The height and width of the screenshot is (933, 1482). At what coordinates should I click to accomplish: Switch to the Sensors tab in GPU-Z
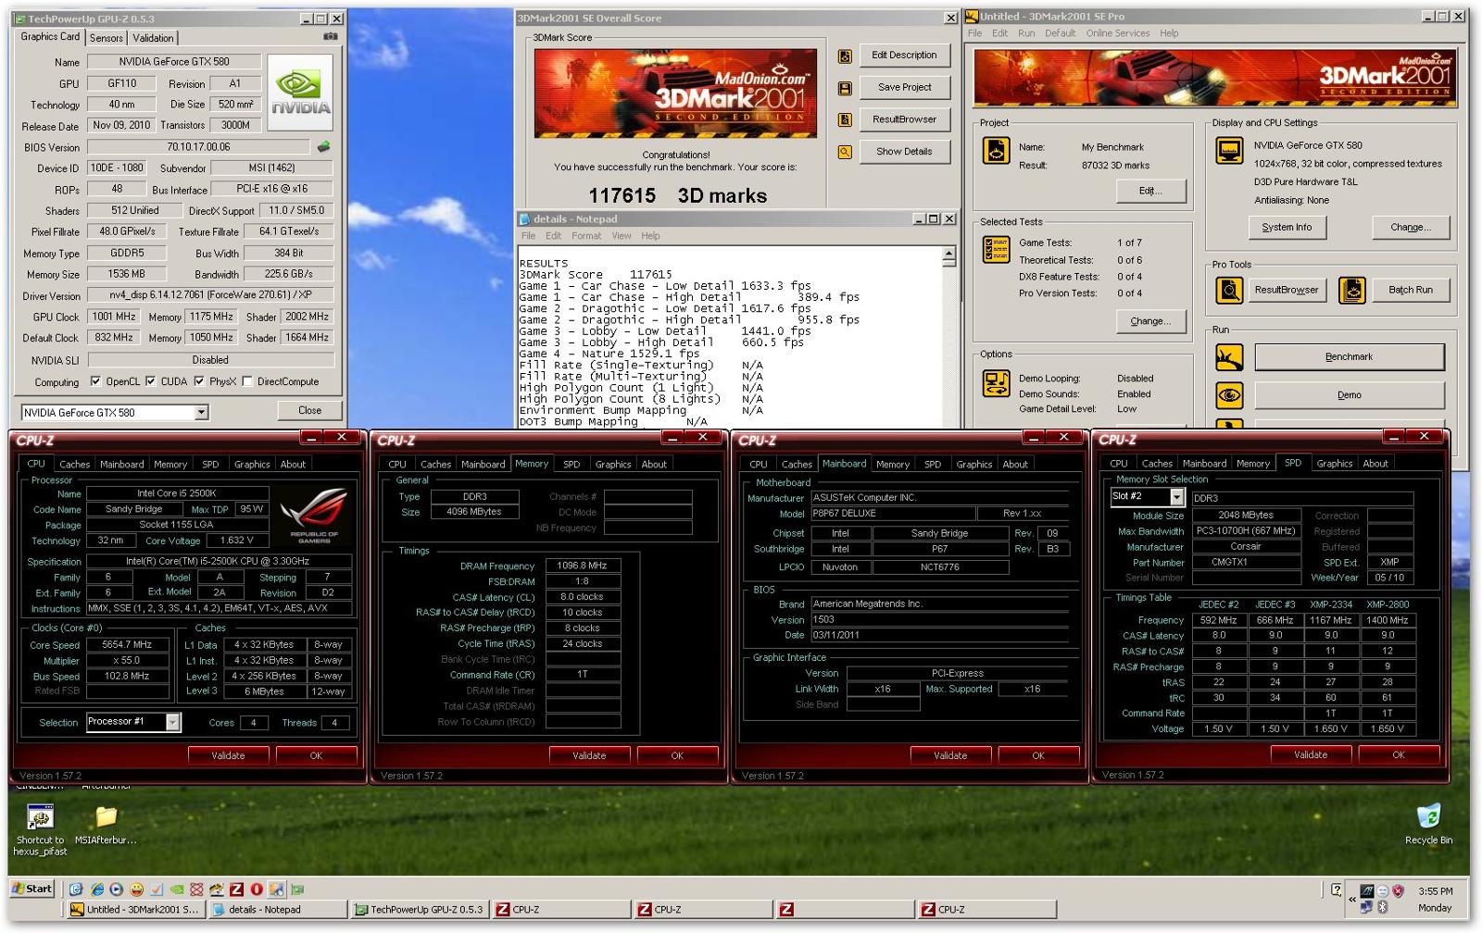(x=106, y=38)
